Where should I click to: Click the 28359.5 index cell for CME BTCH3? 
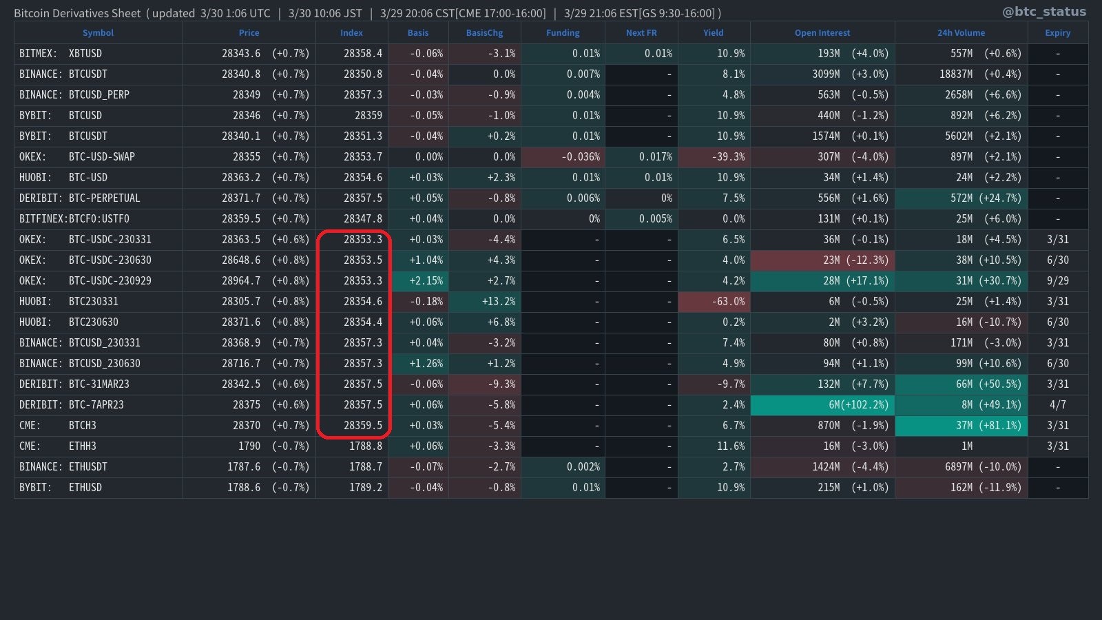coord(352,426)
